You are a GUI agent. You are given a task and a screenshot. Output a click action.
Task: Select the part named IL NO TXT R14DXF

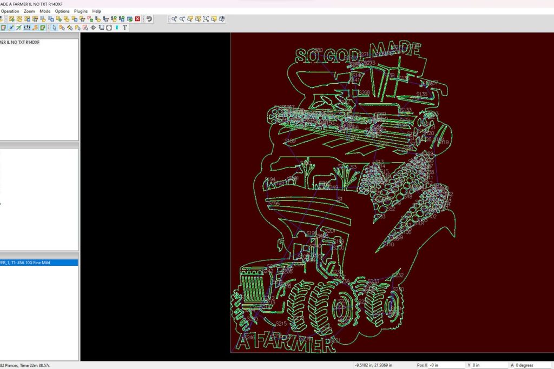[x=21, y=42]
